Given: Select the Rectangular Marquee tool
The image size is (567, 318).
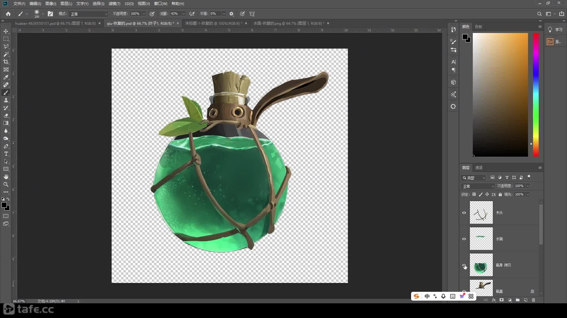Looking at the screenshot, I should pos(6,39).
